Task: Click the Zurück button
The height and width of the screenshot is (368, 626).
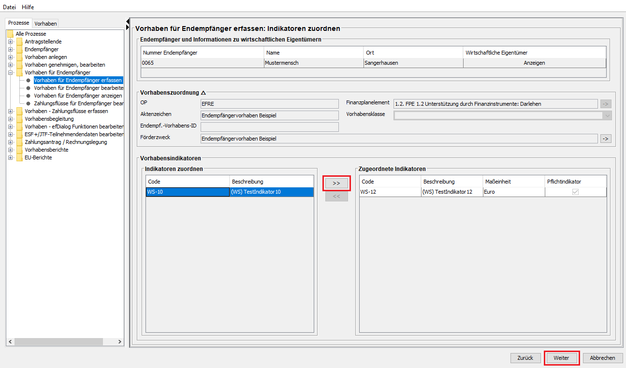Action: click(x=525, y=358)
